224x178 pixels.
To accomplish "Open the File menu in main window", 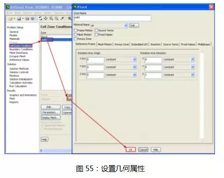I will click(9, 13).
